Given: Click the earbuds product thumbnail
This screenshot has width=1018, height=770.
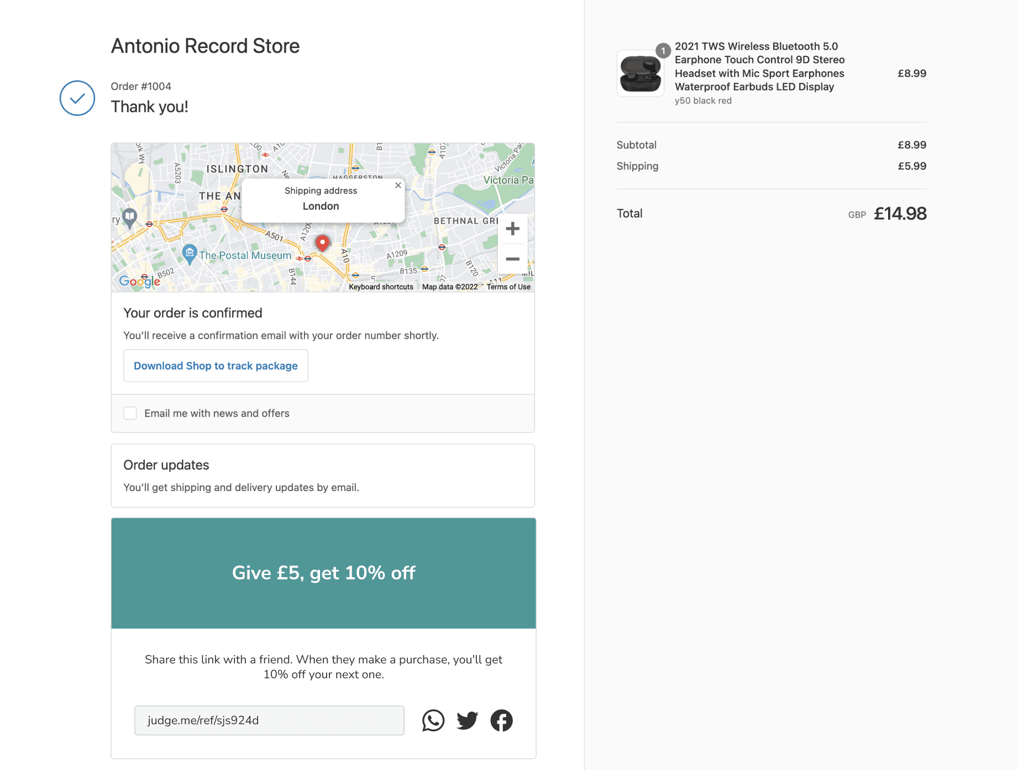Looking at the screenshot, I should click(x=640, y=74).
